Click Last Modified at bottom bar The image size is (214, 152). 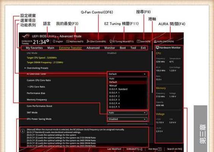click(x=114, y=149)
